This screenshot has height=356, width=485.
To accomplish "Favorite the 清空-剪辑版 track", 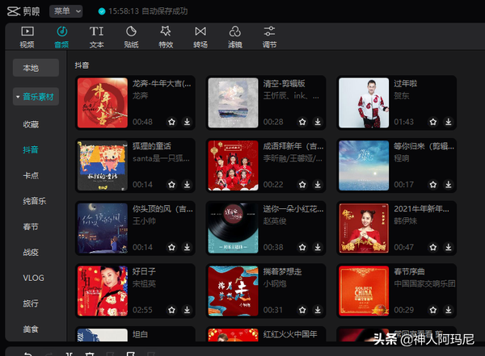I will point(302,122).
